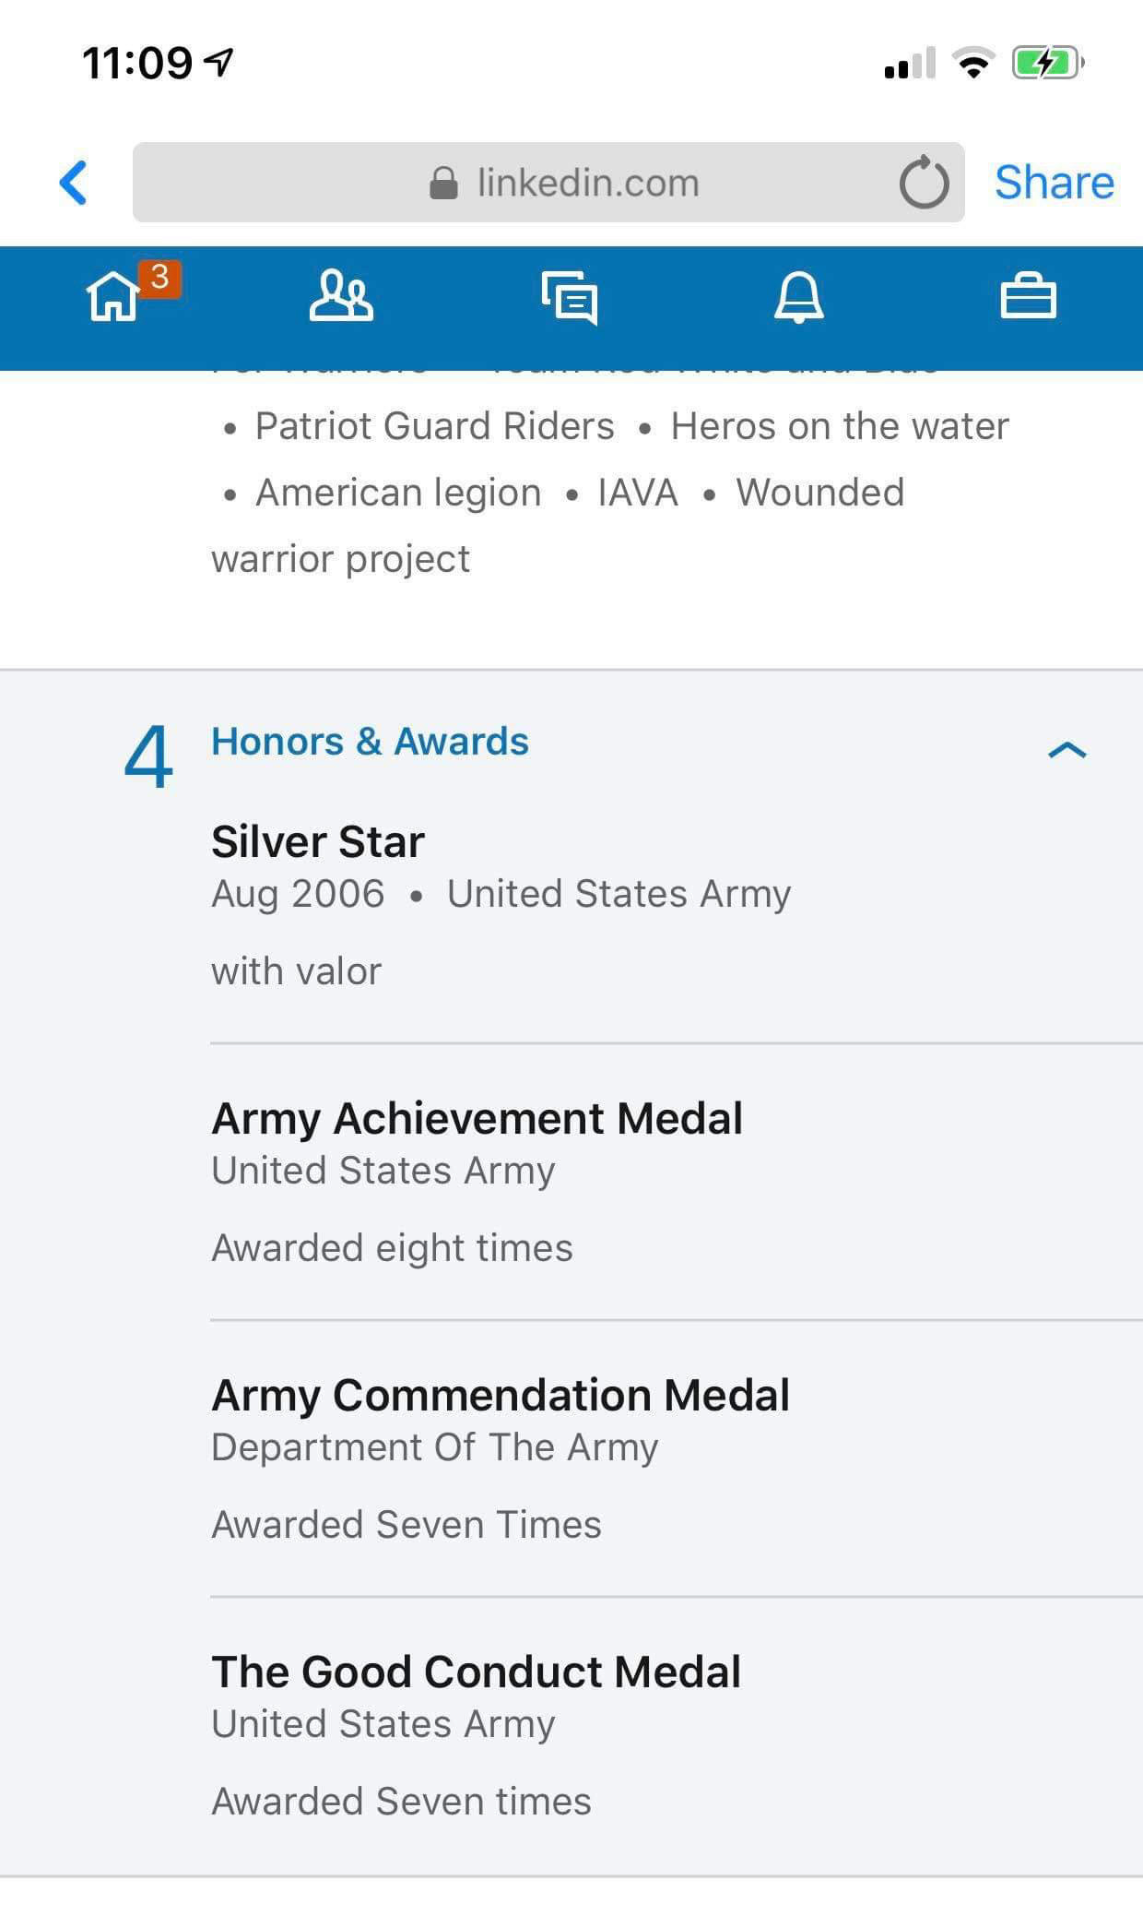Viewport: 1143px width, 1916px height.
Task: Select the Silver Star award entry
Action: (318, 841)
